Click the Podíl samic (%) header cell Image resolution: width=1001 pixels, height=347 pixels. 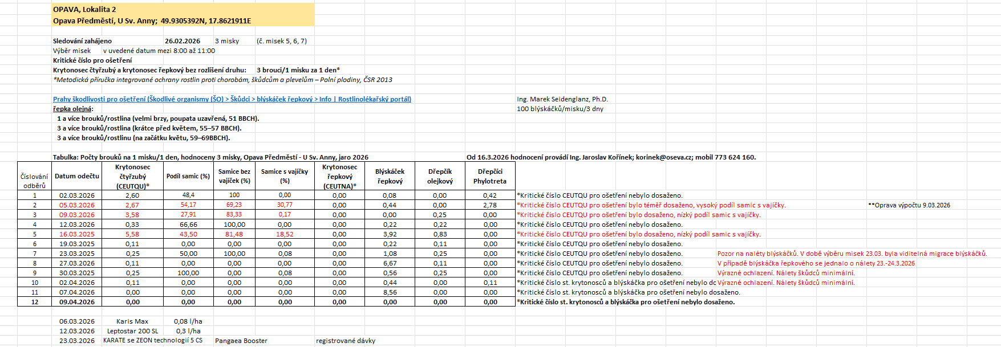[188, 176]
